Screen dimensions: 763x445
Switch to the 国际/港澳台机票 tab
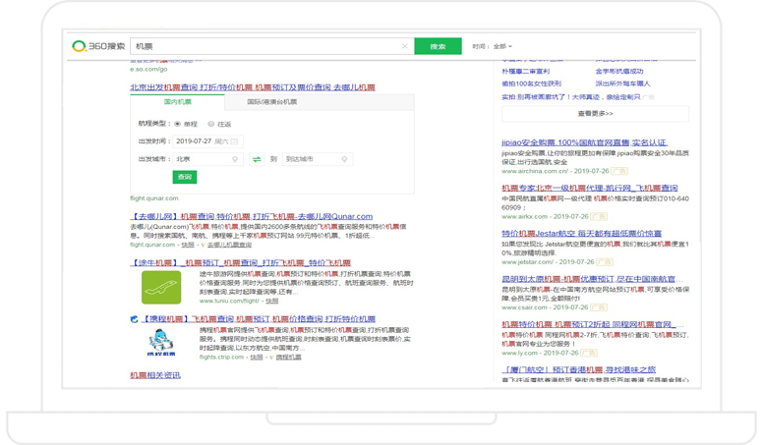click(x=272, y=102)
